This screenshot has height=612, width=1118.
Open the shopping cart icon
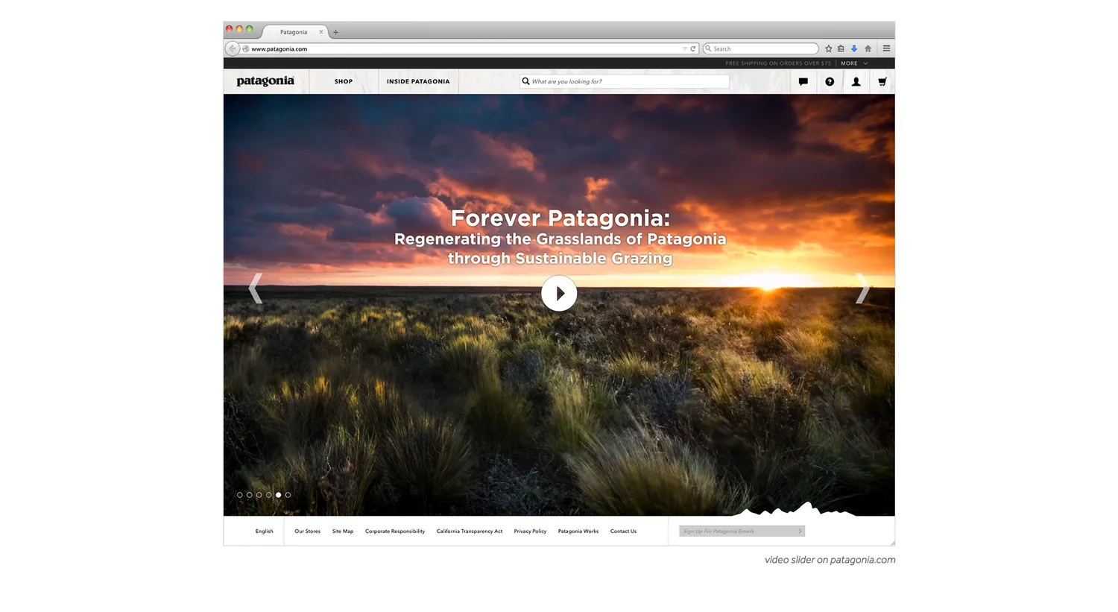(x=882, y=82)
